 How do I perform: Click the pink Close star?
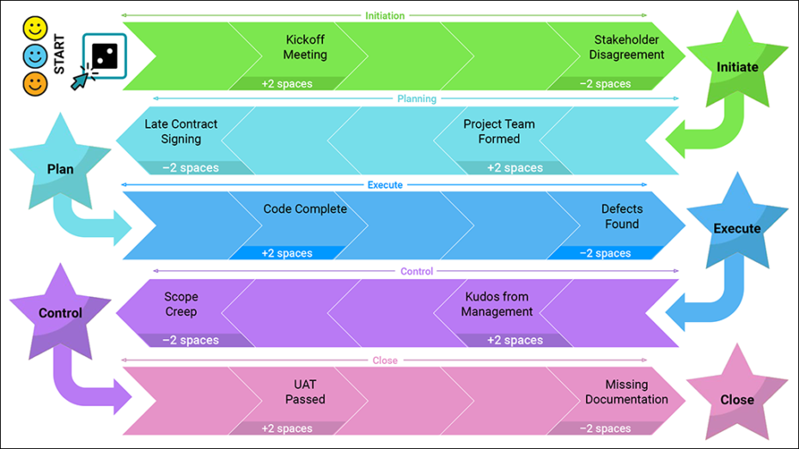point(736,399)
